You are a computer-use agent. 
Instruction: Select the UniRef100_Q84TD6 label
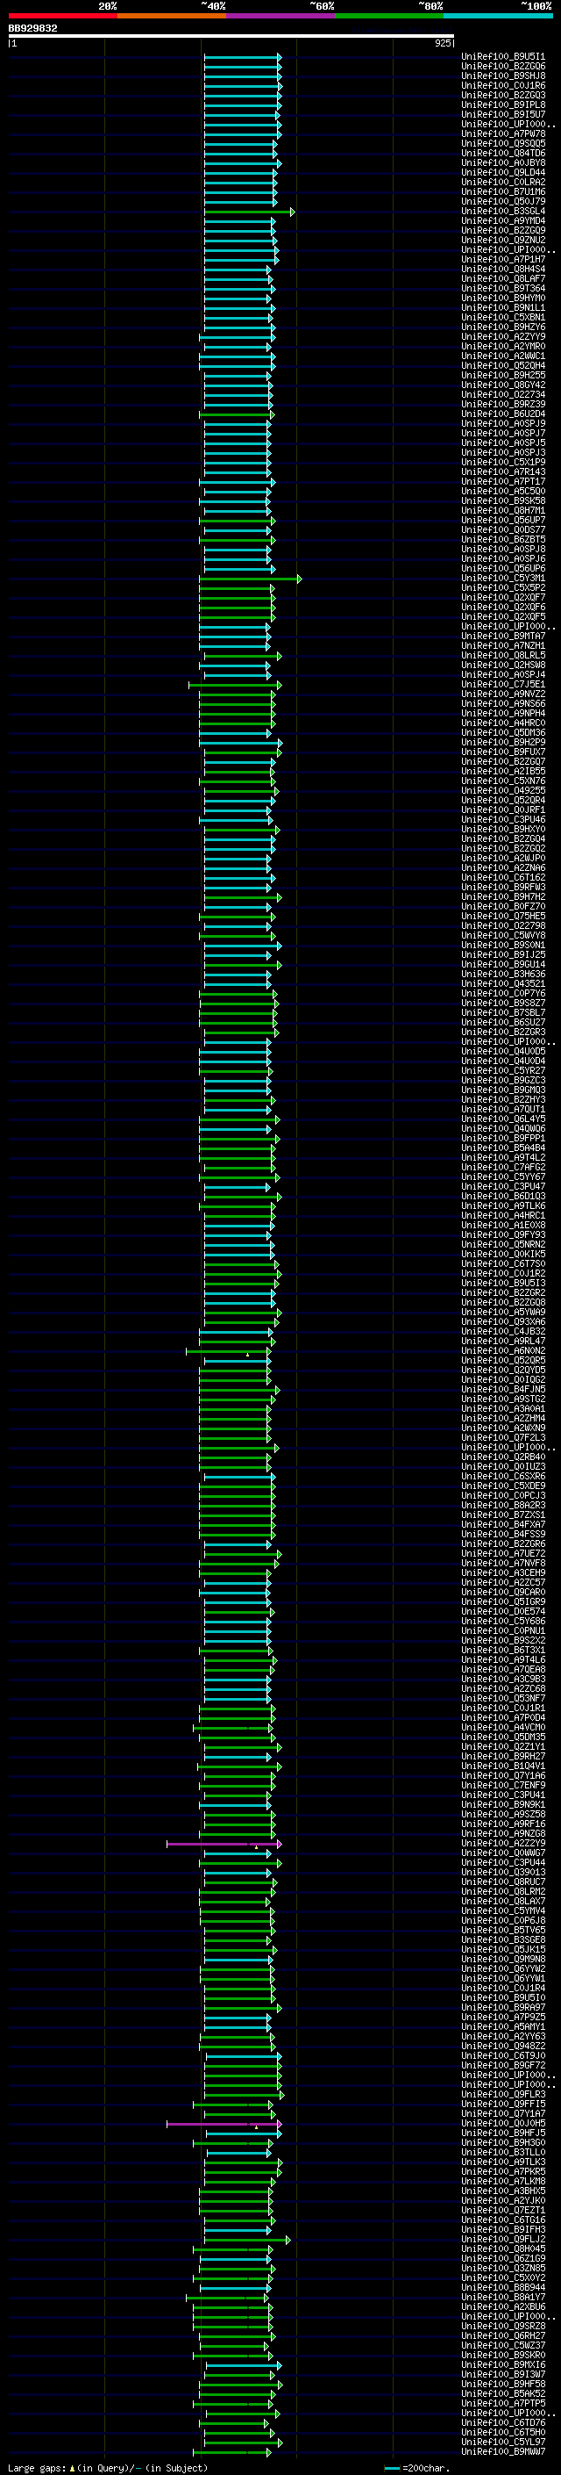click(503, 153)
